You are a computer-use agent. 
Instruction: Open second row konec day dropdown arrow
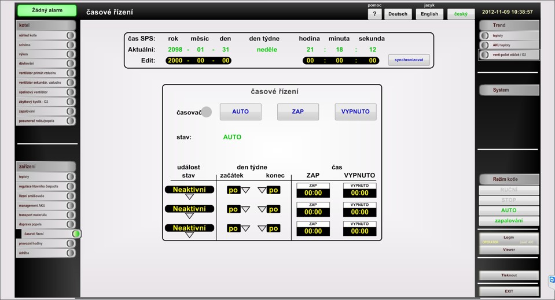click(x=262, y=209)
